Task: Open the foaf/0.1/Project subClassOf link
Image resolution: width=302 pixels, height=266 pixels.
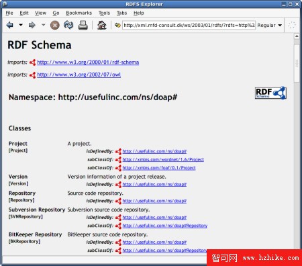Action: [x=159, y=168]
